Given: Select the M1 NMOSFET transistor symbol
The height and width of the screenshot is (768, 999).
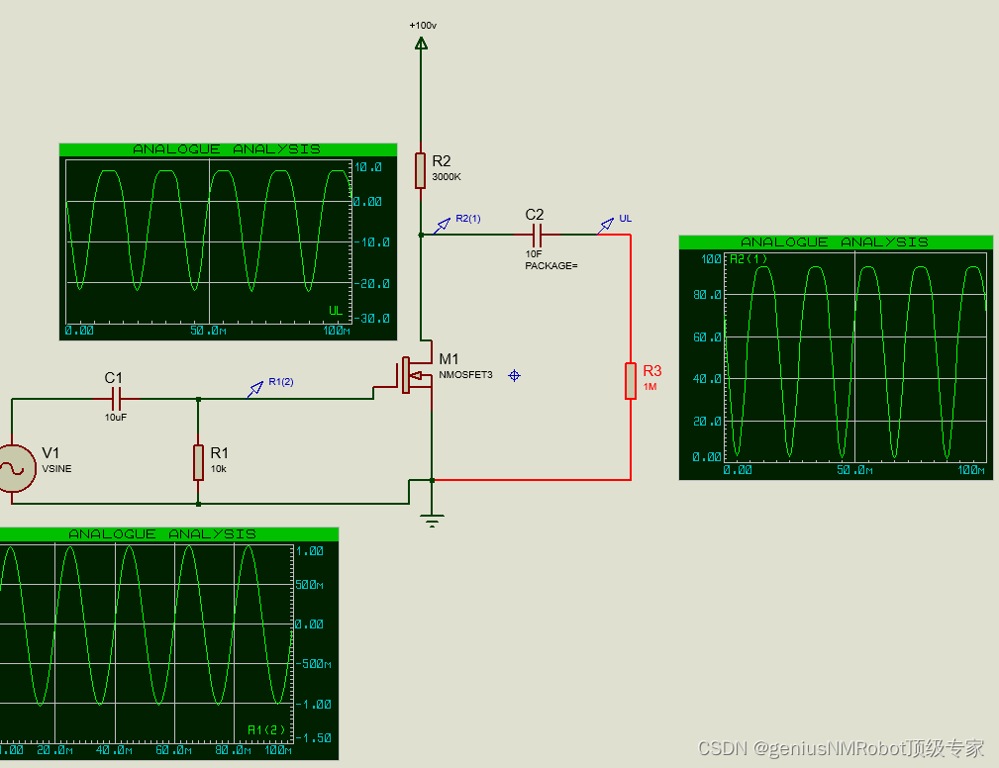Looking at the screenshot, I should [414, 376].
